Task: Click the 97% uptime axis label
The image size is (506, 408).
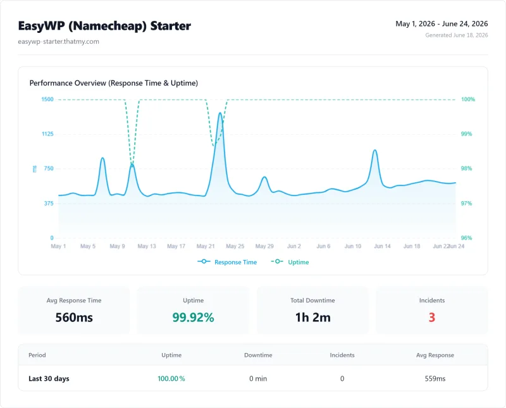Action: [466, 203]
